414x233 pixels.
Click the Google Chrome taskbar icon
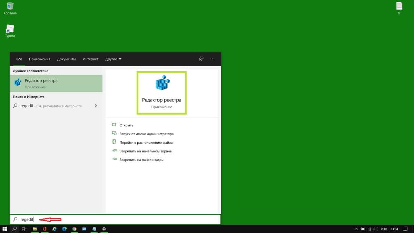74,229
